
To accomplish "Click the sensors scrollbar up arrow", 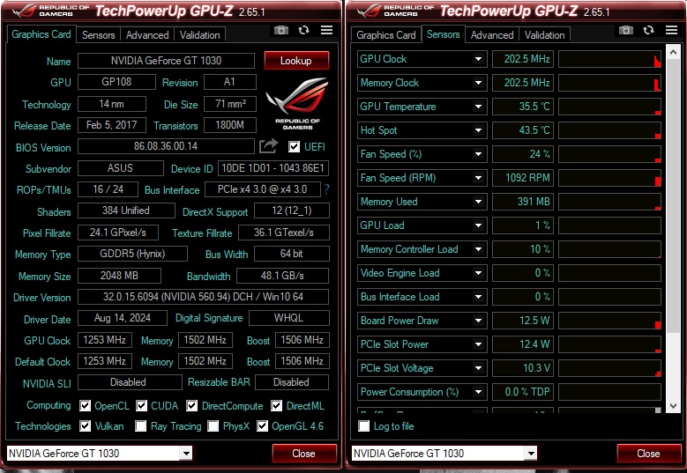I will (x=673, y=52).
